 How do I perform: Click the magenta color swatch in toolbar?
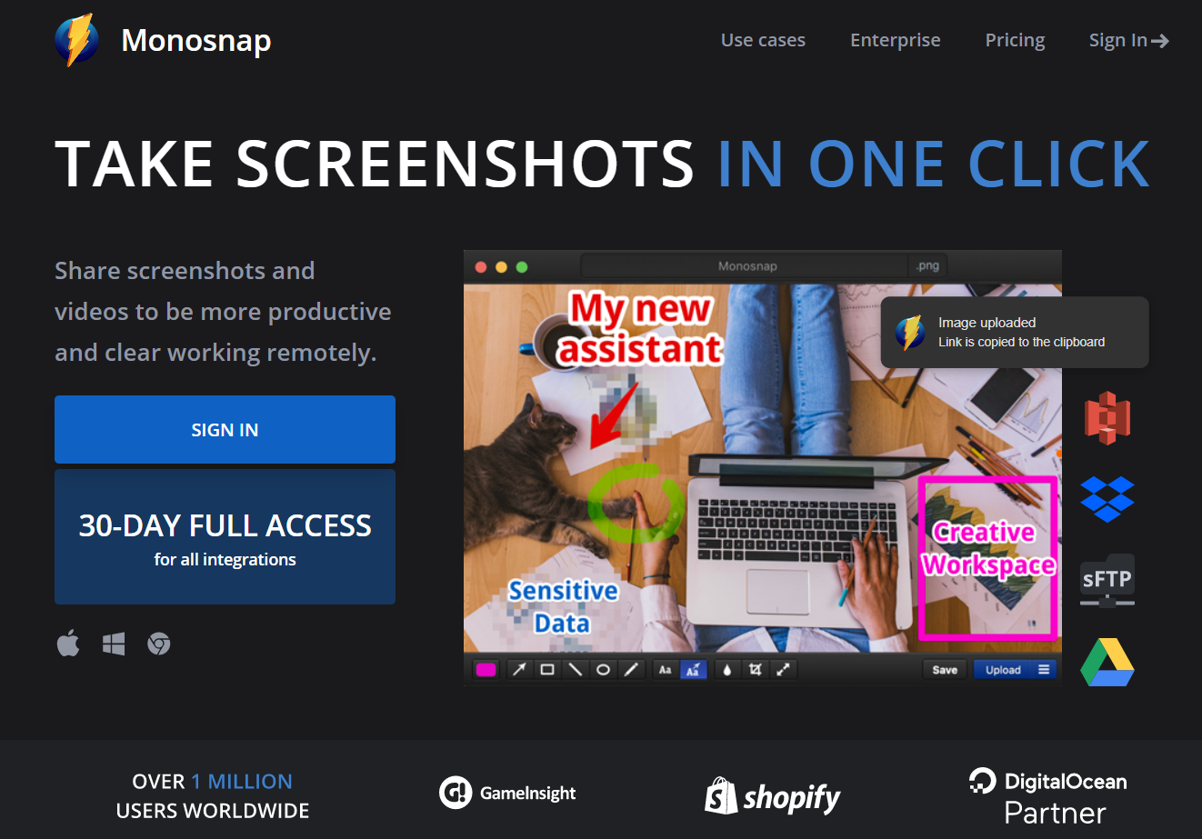pos(486,670)
